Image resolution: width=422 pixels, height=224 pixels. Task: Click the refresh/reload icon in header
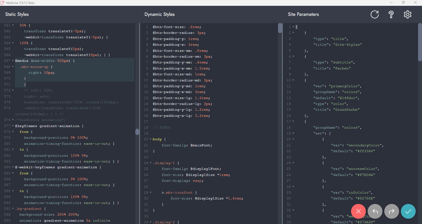[x=375, y=14]
